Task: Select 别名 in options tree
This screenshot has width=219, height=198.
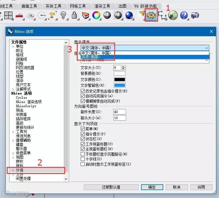Action: 19,110
